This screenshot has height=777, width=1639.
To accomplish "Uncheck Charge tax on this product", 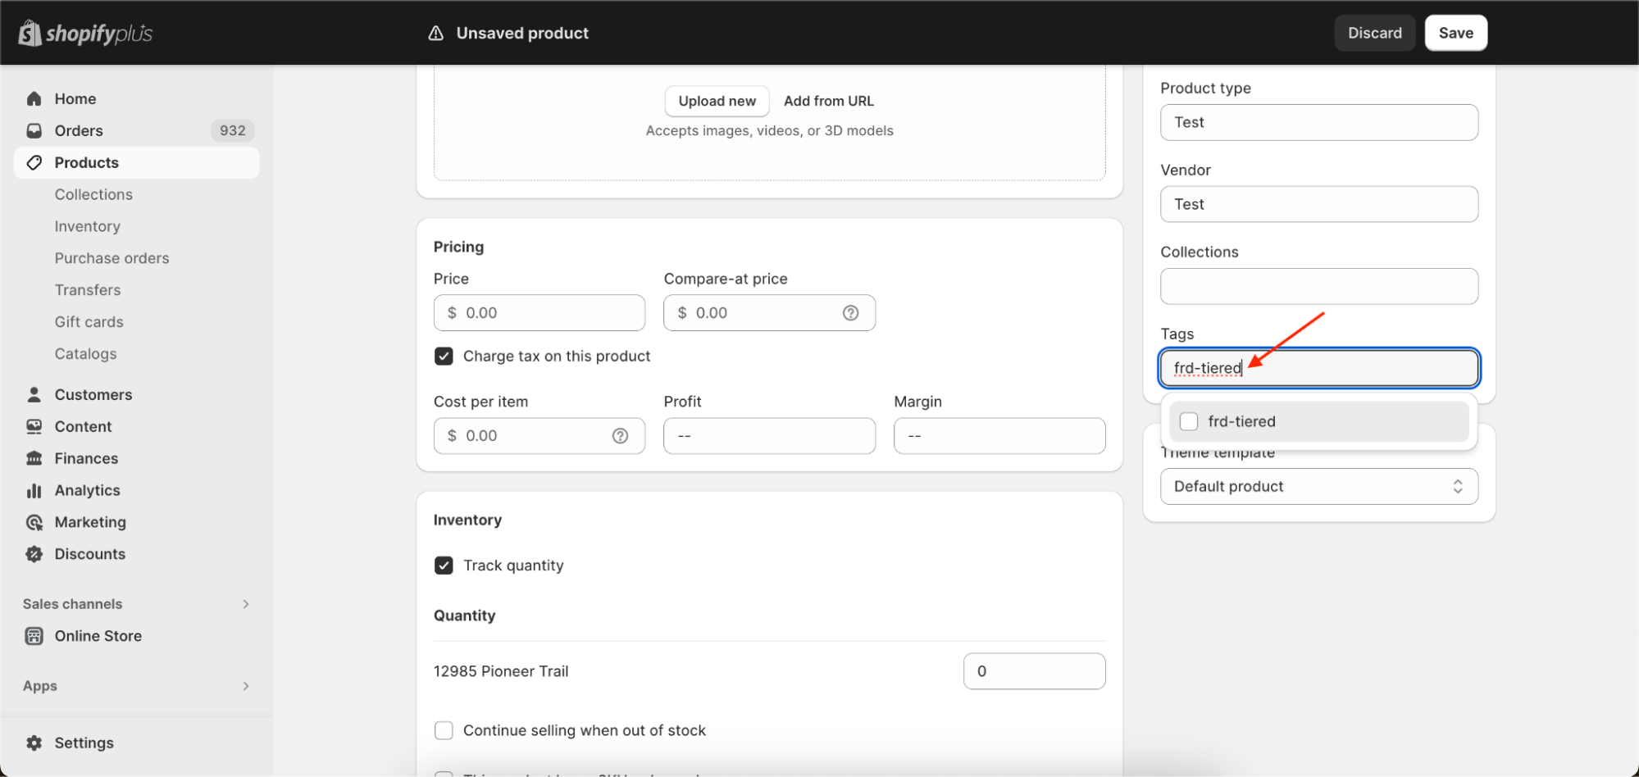I will [444, 357].
